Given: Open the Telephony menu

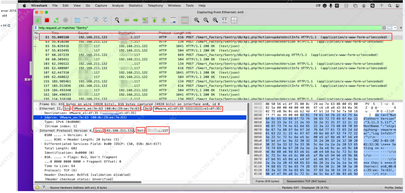Looking at the screenshot, I should click(155, 5).
